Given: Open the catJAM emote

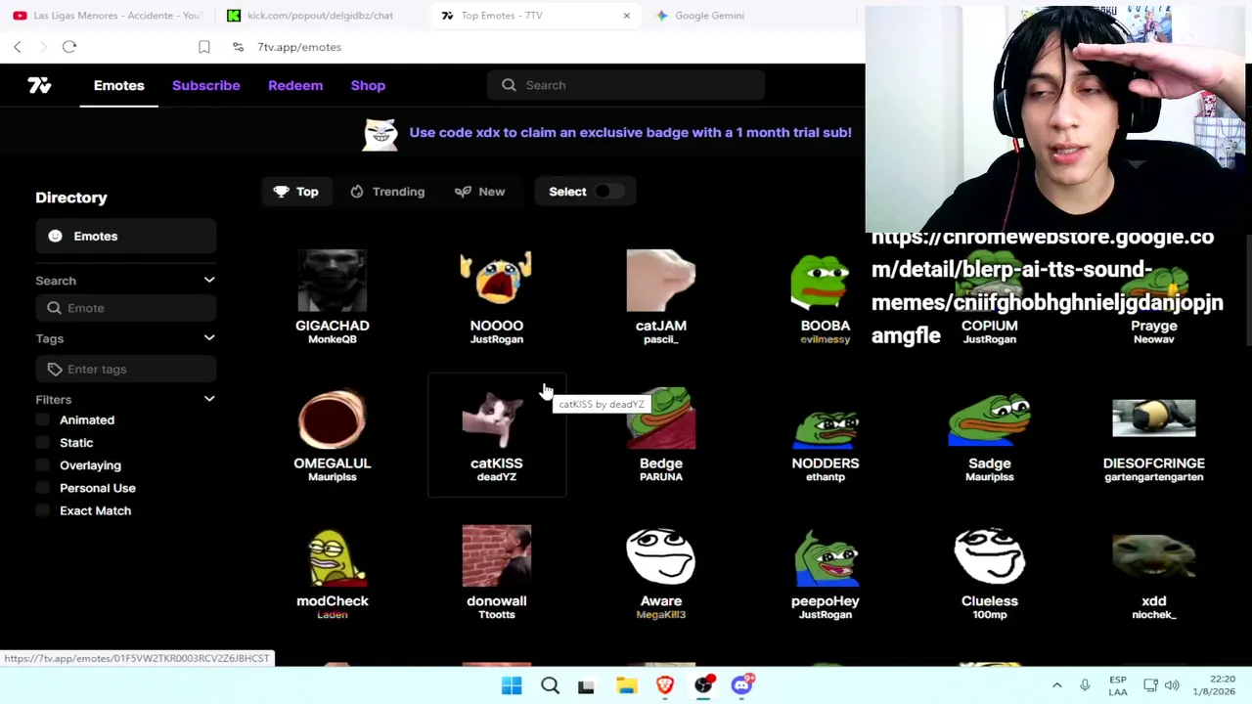Looking at the screenshot, I should tap(661, 296).
